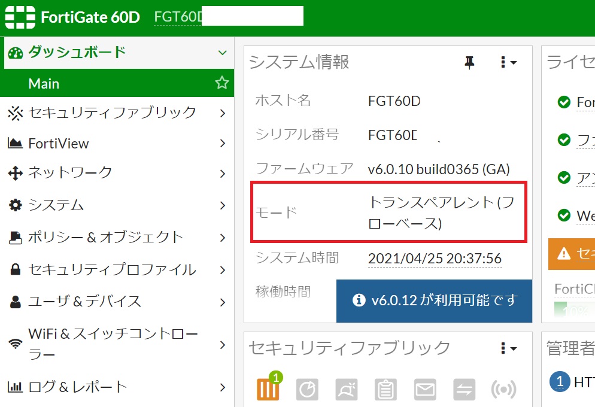Click the Main favorite star icon
The width and height of the screenshot is (595, 407).
(222, 83)
